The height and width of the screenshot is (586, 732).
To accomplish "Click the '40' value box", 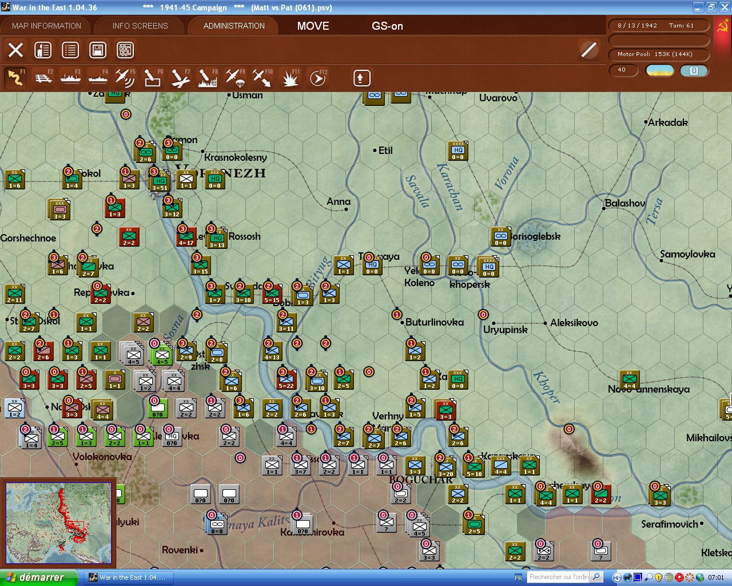I will coord(624,70).
